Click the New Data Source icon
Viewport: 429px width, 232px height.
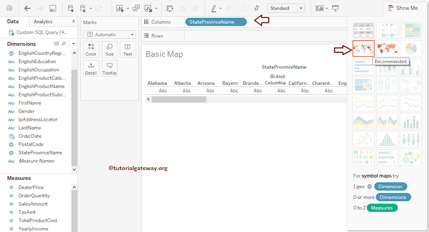click(70, 8)
